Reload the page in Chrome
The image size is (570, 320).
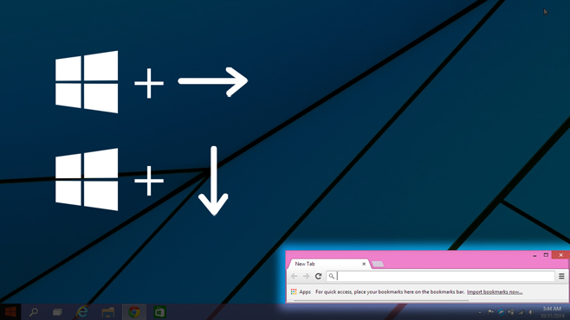318,276
